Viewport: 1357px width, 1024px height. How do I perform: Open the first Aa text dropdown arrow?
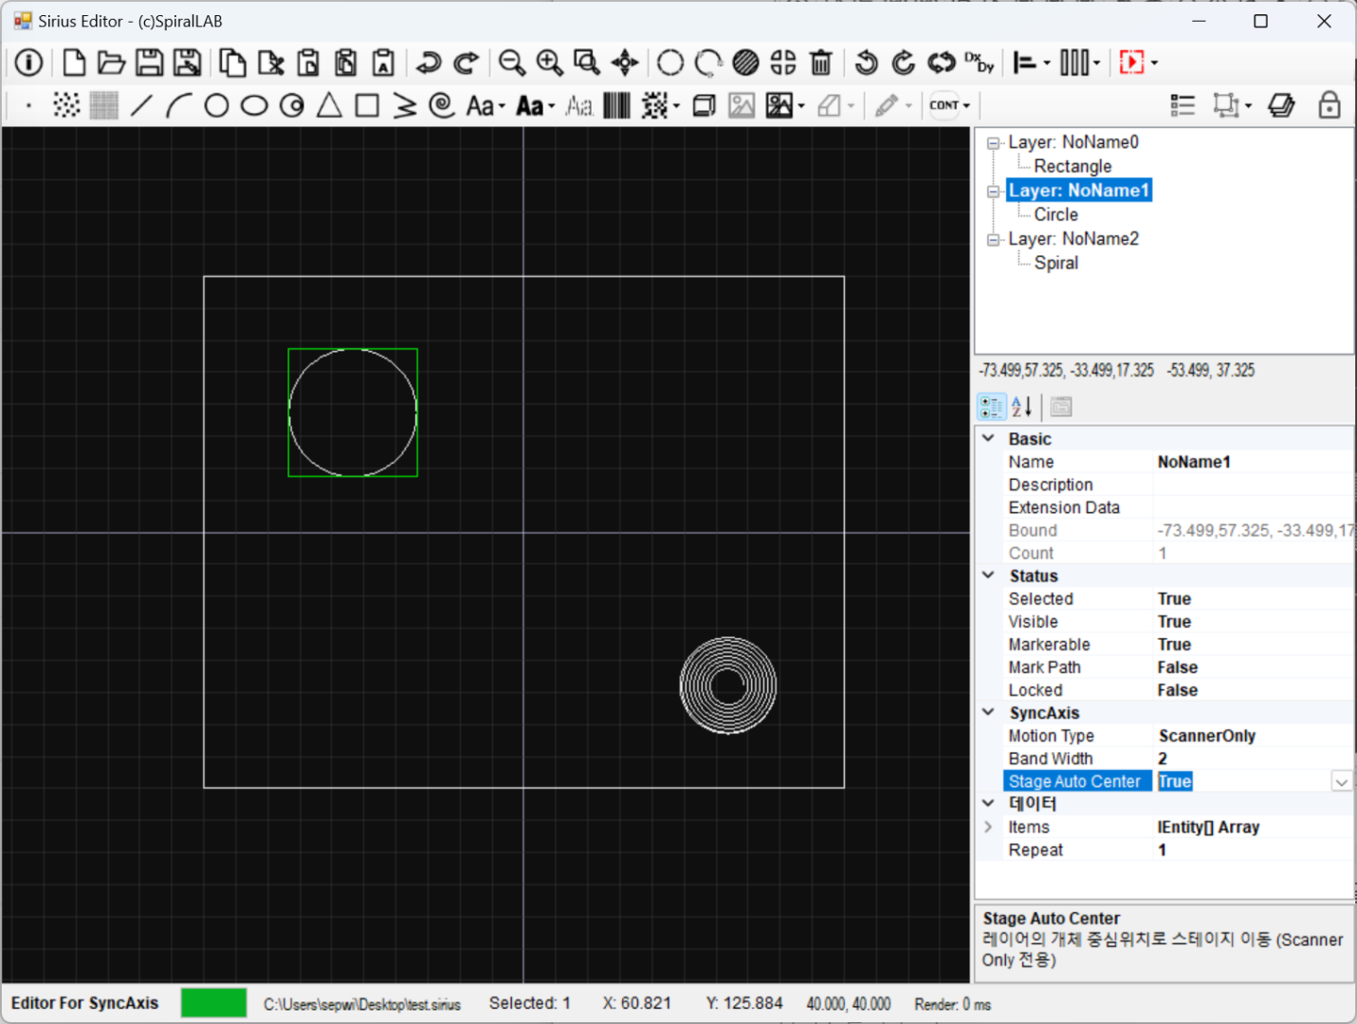[x=502, y=106]
